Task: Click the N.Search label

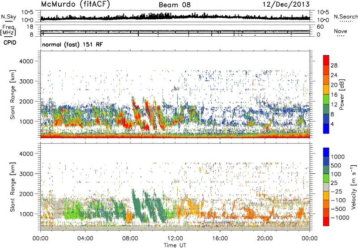Action: 346,17
